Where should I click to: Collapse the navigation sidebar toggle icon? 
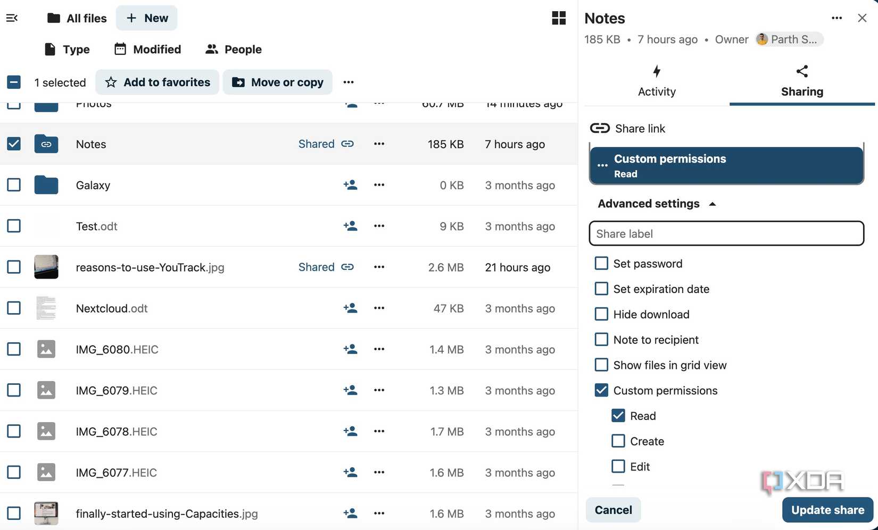click(x=12, y=18)
